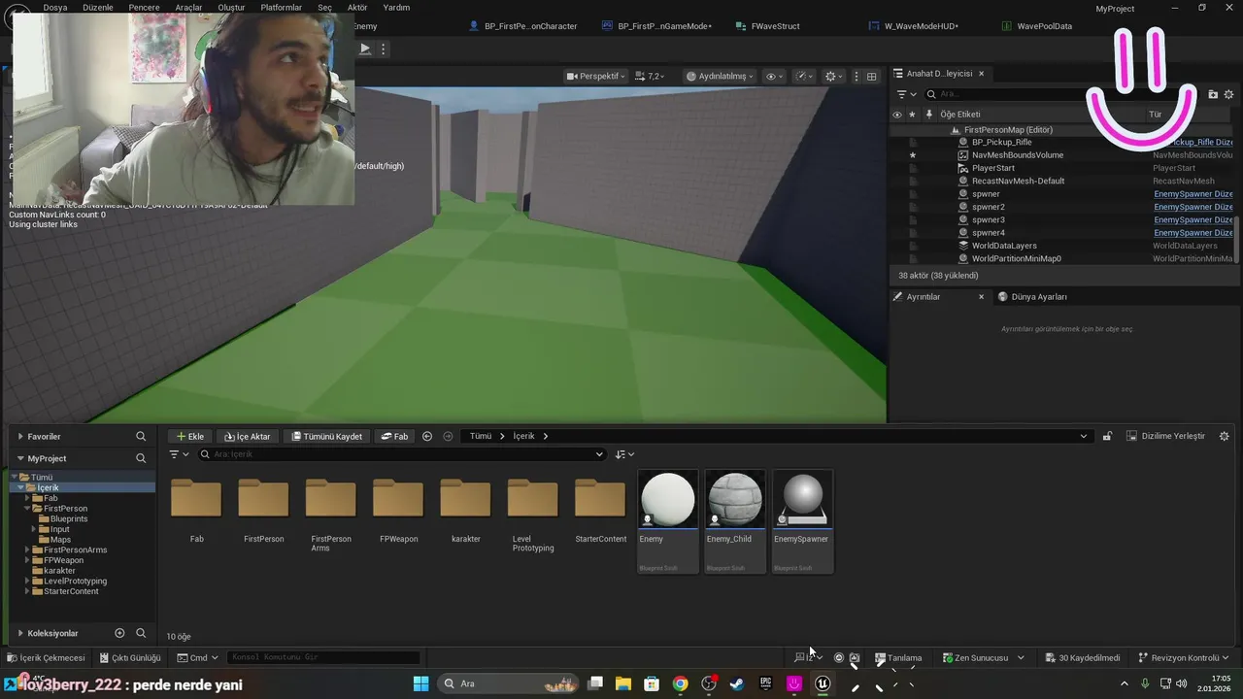
Task: Open the Aydınlatılmış view mode dropdown
Action: (x=720, y=76)
